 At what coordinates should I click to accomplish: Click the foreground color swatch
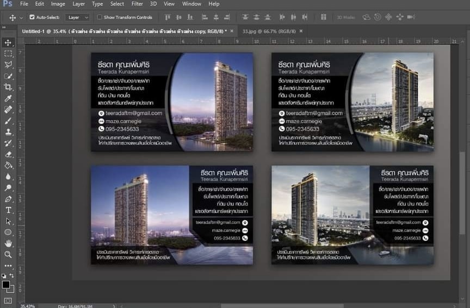coord(6,285)
